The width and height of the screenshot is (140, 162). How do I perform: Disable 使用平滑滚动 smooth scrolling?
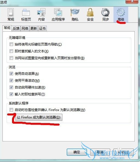pyautogui.click(x=11, y=81)
